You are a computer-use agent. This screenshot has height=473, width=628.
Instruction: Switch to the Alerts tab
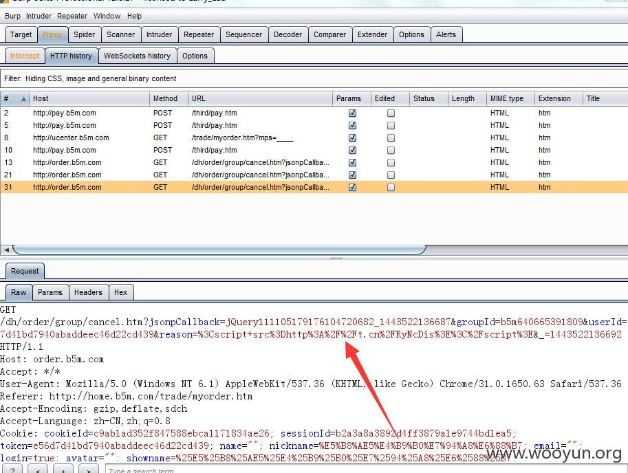[446, 34]
